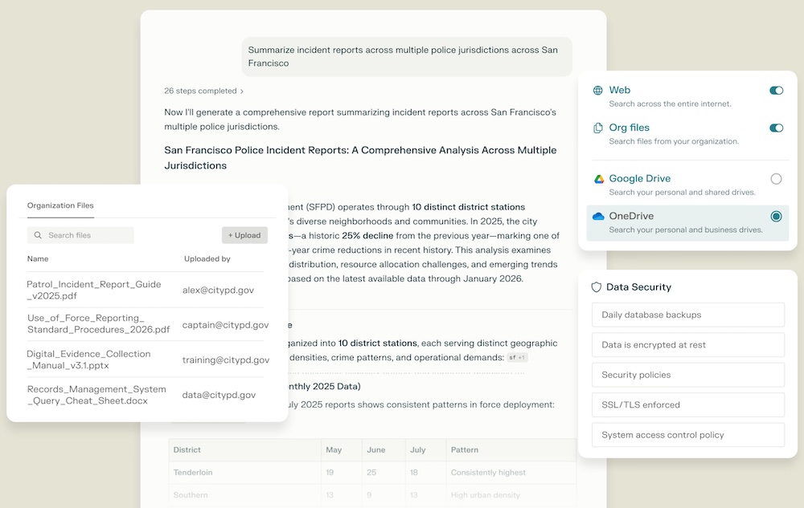Click in the Search files field
Viewport: 804px width, 508px height.
coord(84,235)
